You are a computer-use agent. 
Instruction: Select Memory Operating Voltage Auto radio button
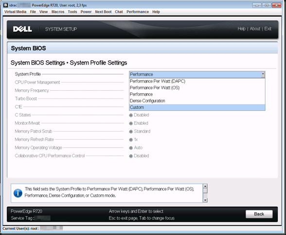click(131, 148)
